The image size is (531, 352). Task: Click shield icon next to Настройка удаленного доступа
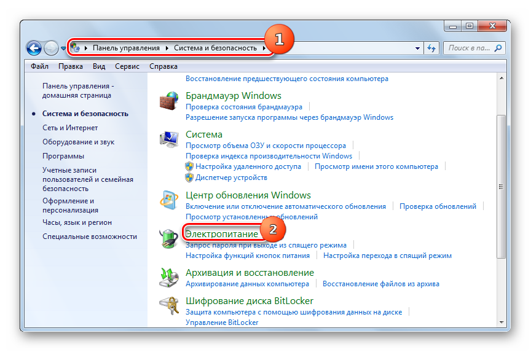pyautogui.click(x=189, y=166)
